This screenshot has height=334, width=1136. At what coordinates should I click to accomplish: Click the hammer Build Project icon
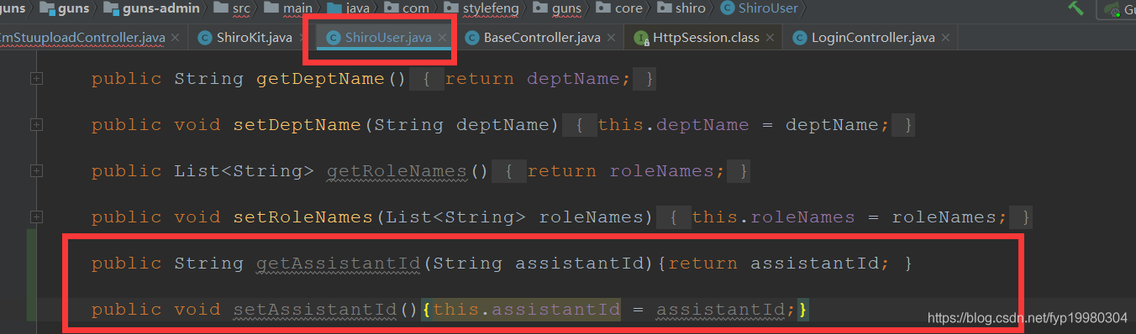click(x=1076, y=8)
